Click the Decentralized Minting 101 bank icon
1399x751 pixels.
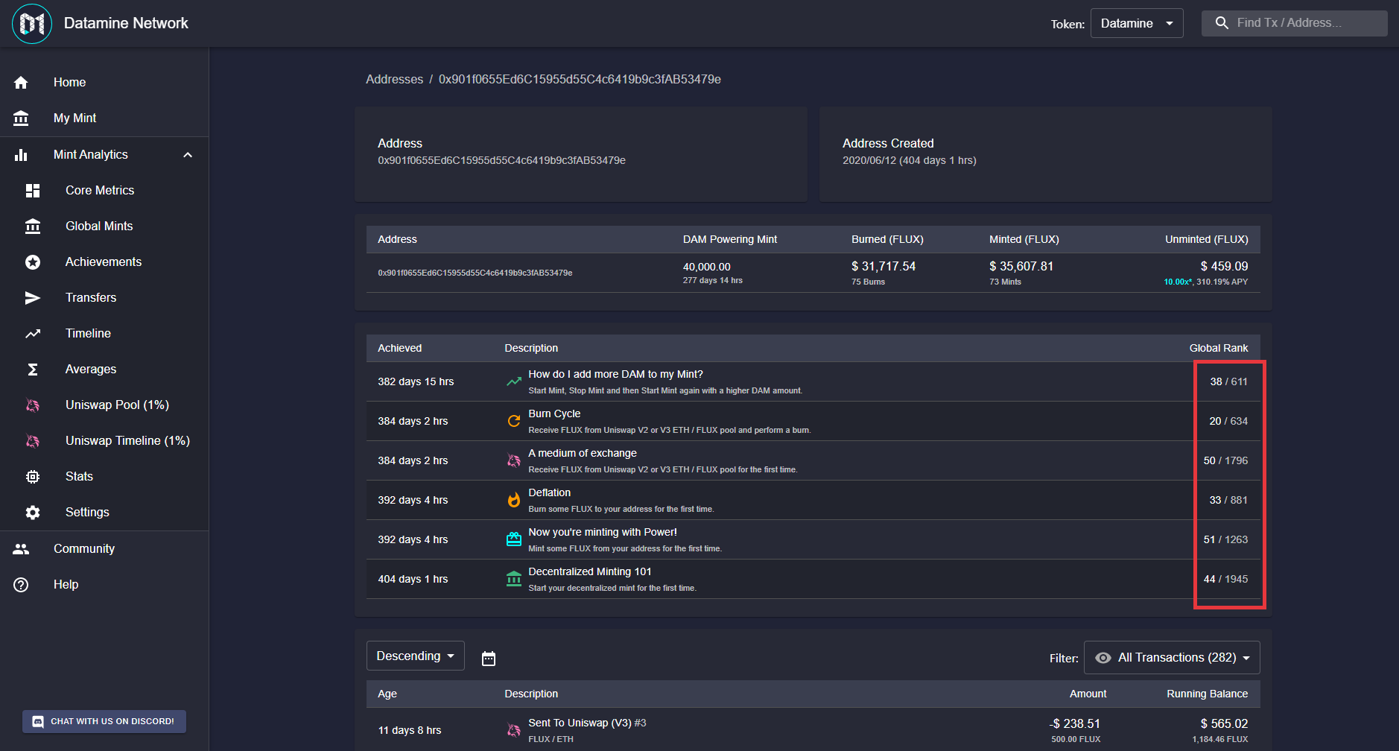(x=514, y=579)
